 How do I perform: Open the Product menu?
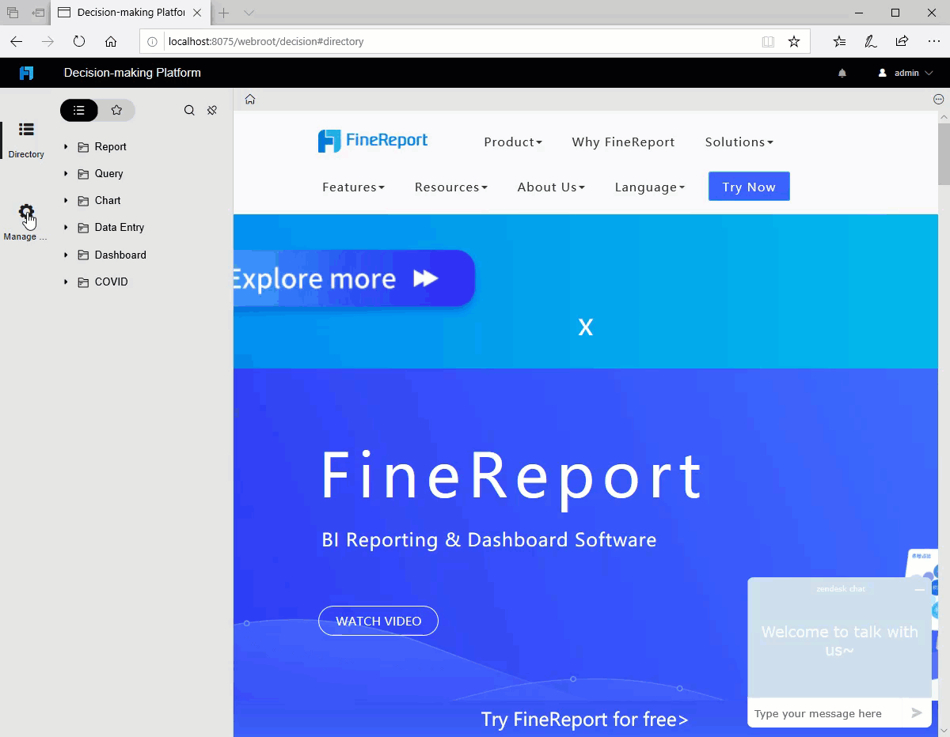pos(512,142)
